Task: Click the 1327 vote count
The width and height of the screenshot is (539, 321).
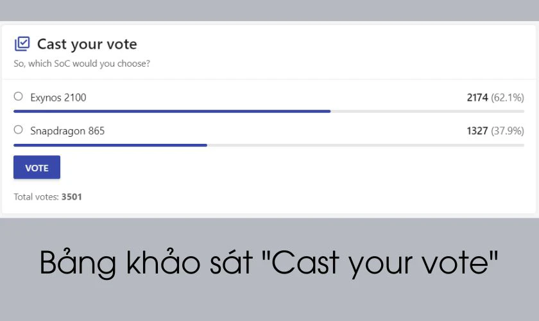Action: [x=477, y=131]
